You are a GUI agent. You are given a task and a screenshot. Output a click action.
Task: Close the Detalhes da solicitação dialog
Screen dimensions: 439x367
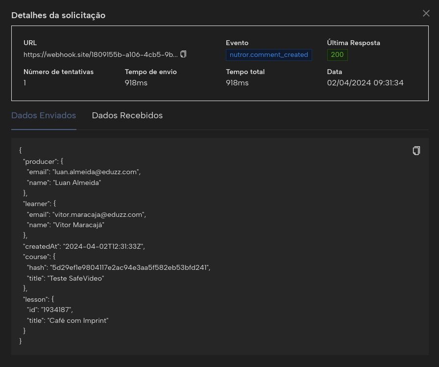(426, 13)
